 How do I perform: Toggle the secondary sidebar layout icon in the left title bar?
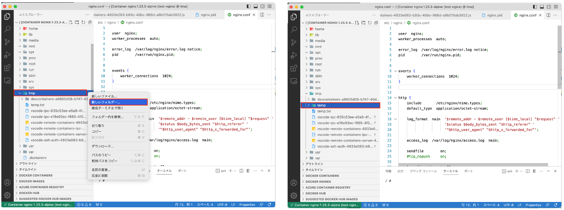click(262, 7)
